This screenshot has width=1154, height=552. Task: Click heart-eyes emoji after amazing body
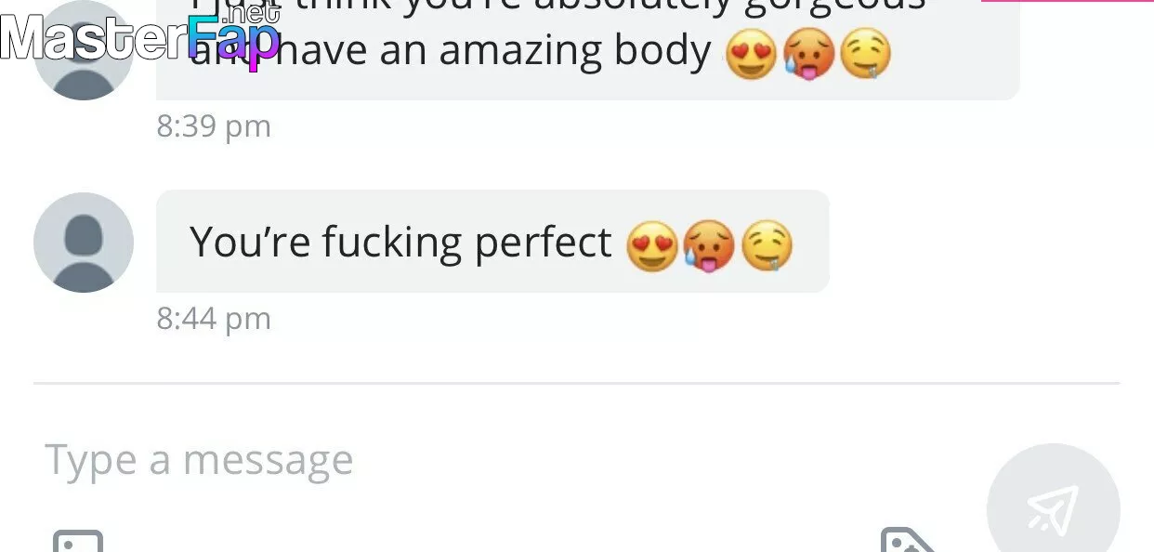point(751,54)
